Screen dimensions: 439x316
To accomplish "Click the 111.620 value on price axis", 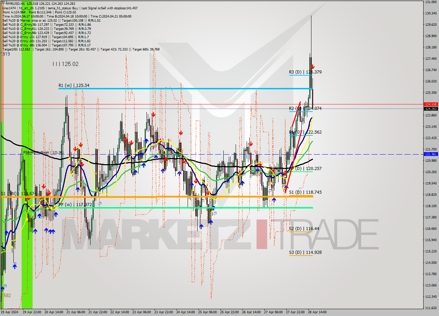I will (431, 308).
